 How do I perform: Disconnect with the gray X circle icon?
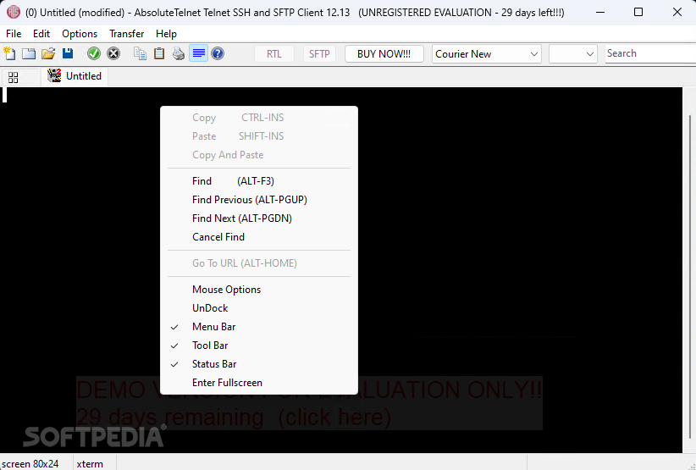(113, 53)
